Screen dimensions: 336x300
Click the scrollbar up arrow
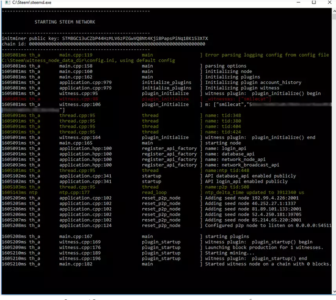[x=334, y=10]
